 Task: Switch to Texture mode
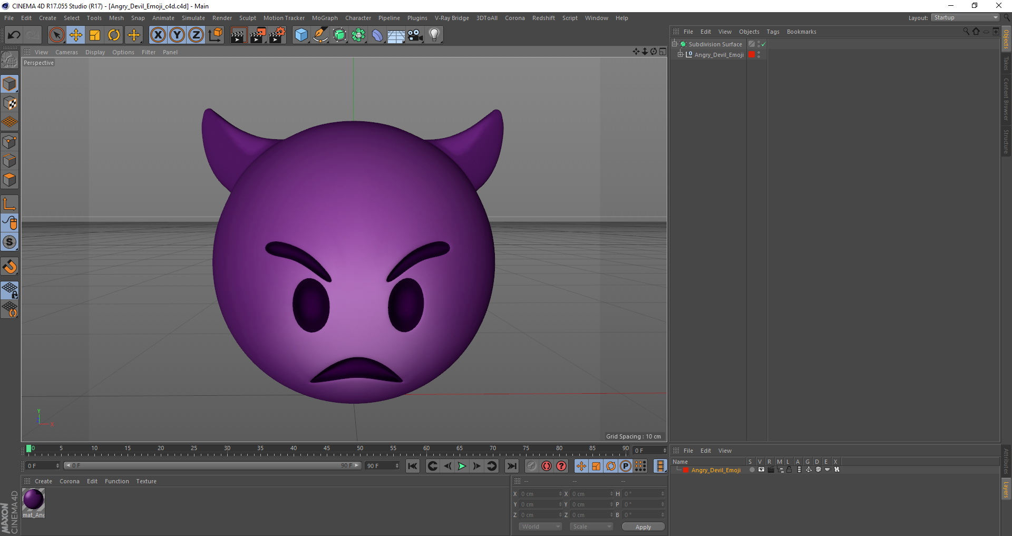tap(9, 103)
